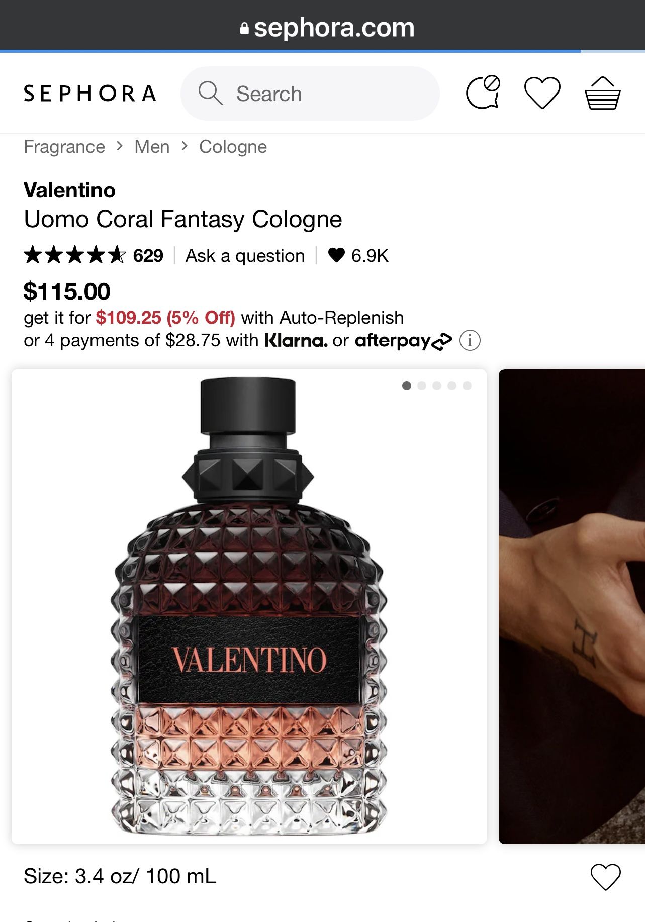Image resolution: width=645 pixels, height=922 pixels.
Task: Click the browser lock icon near sephora.com
Action: [x=244, y=28]
